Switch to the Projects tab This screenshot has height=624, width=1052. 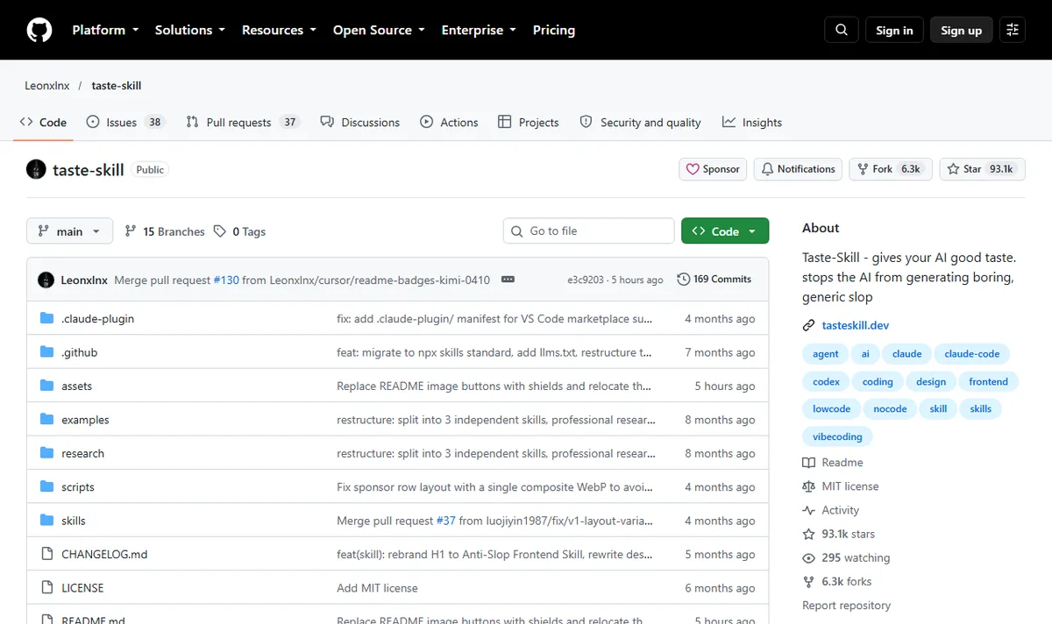pyautogui.click(x=529, y=123)
